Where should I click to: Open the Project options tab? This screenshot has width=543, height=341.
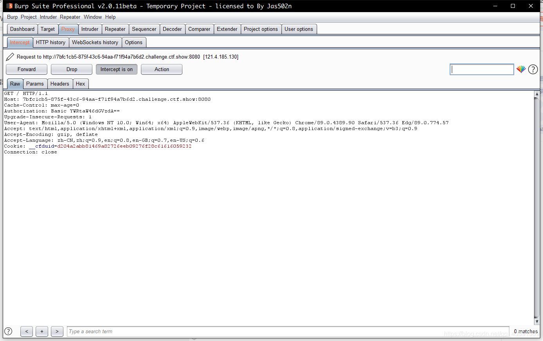point(261,29)
